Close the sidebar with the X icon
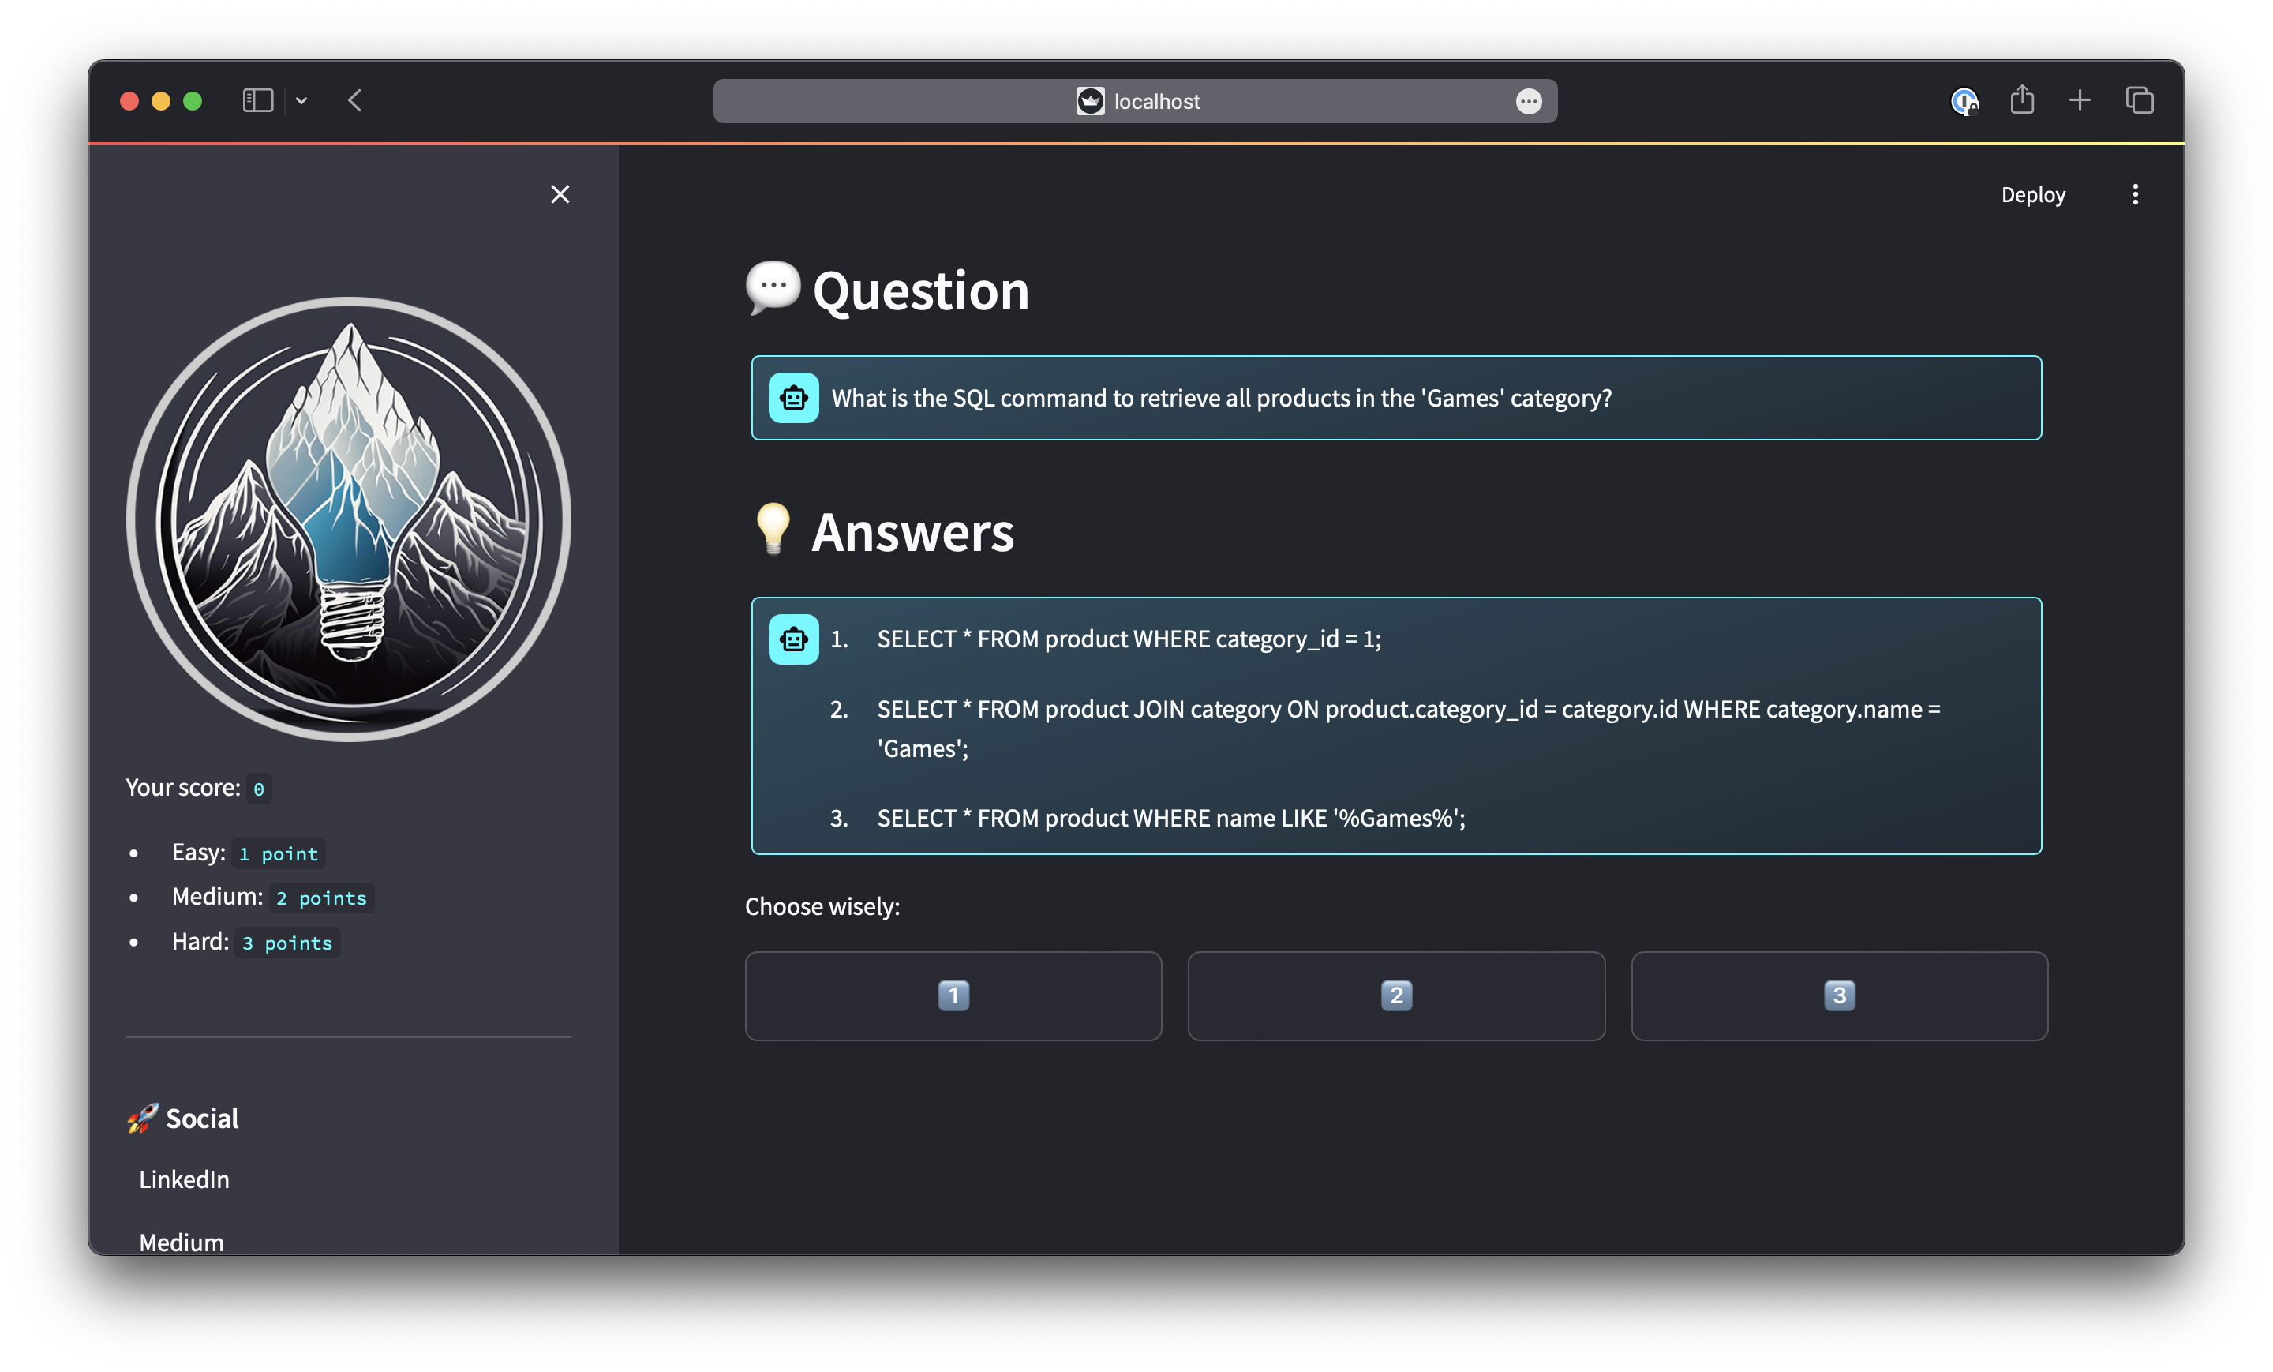The image size is (2273, 1372). (x=560, y=193)
